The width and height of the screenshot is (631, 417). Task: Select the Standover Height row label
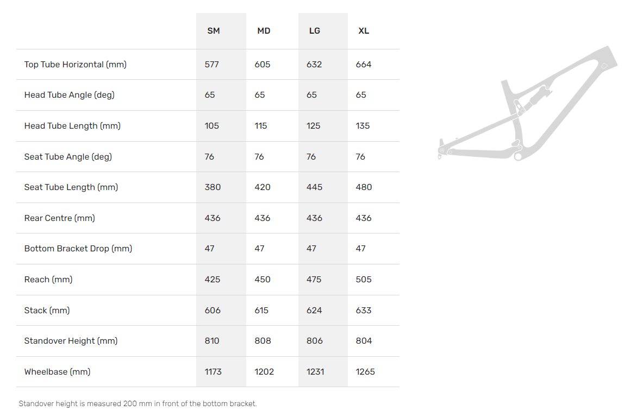(x=71, y=341)
